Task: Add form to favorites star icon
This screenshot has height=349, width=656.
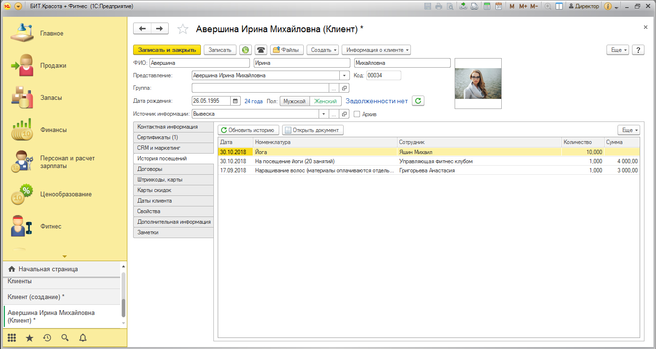Action: 183,29
